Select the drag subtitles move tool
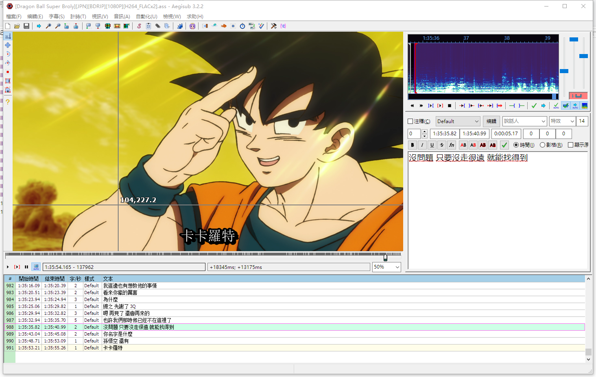This screenshot has width=596, height=377. coord(8,45)
